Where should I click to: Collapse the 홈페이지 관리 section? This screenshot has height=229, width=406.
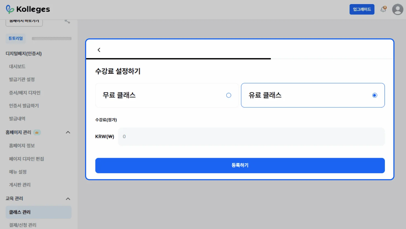pos(68,133)
